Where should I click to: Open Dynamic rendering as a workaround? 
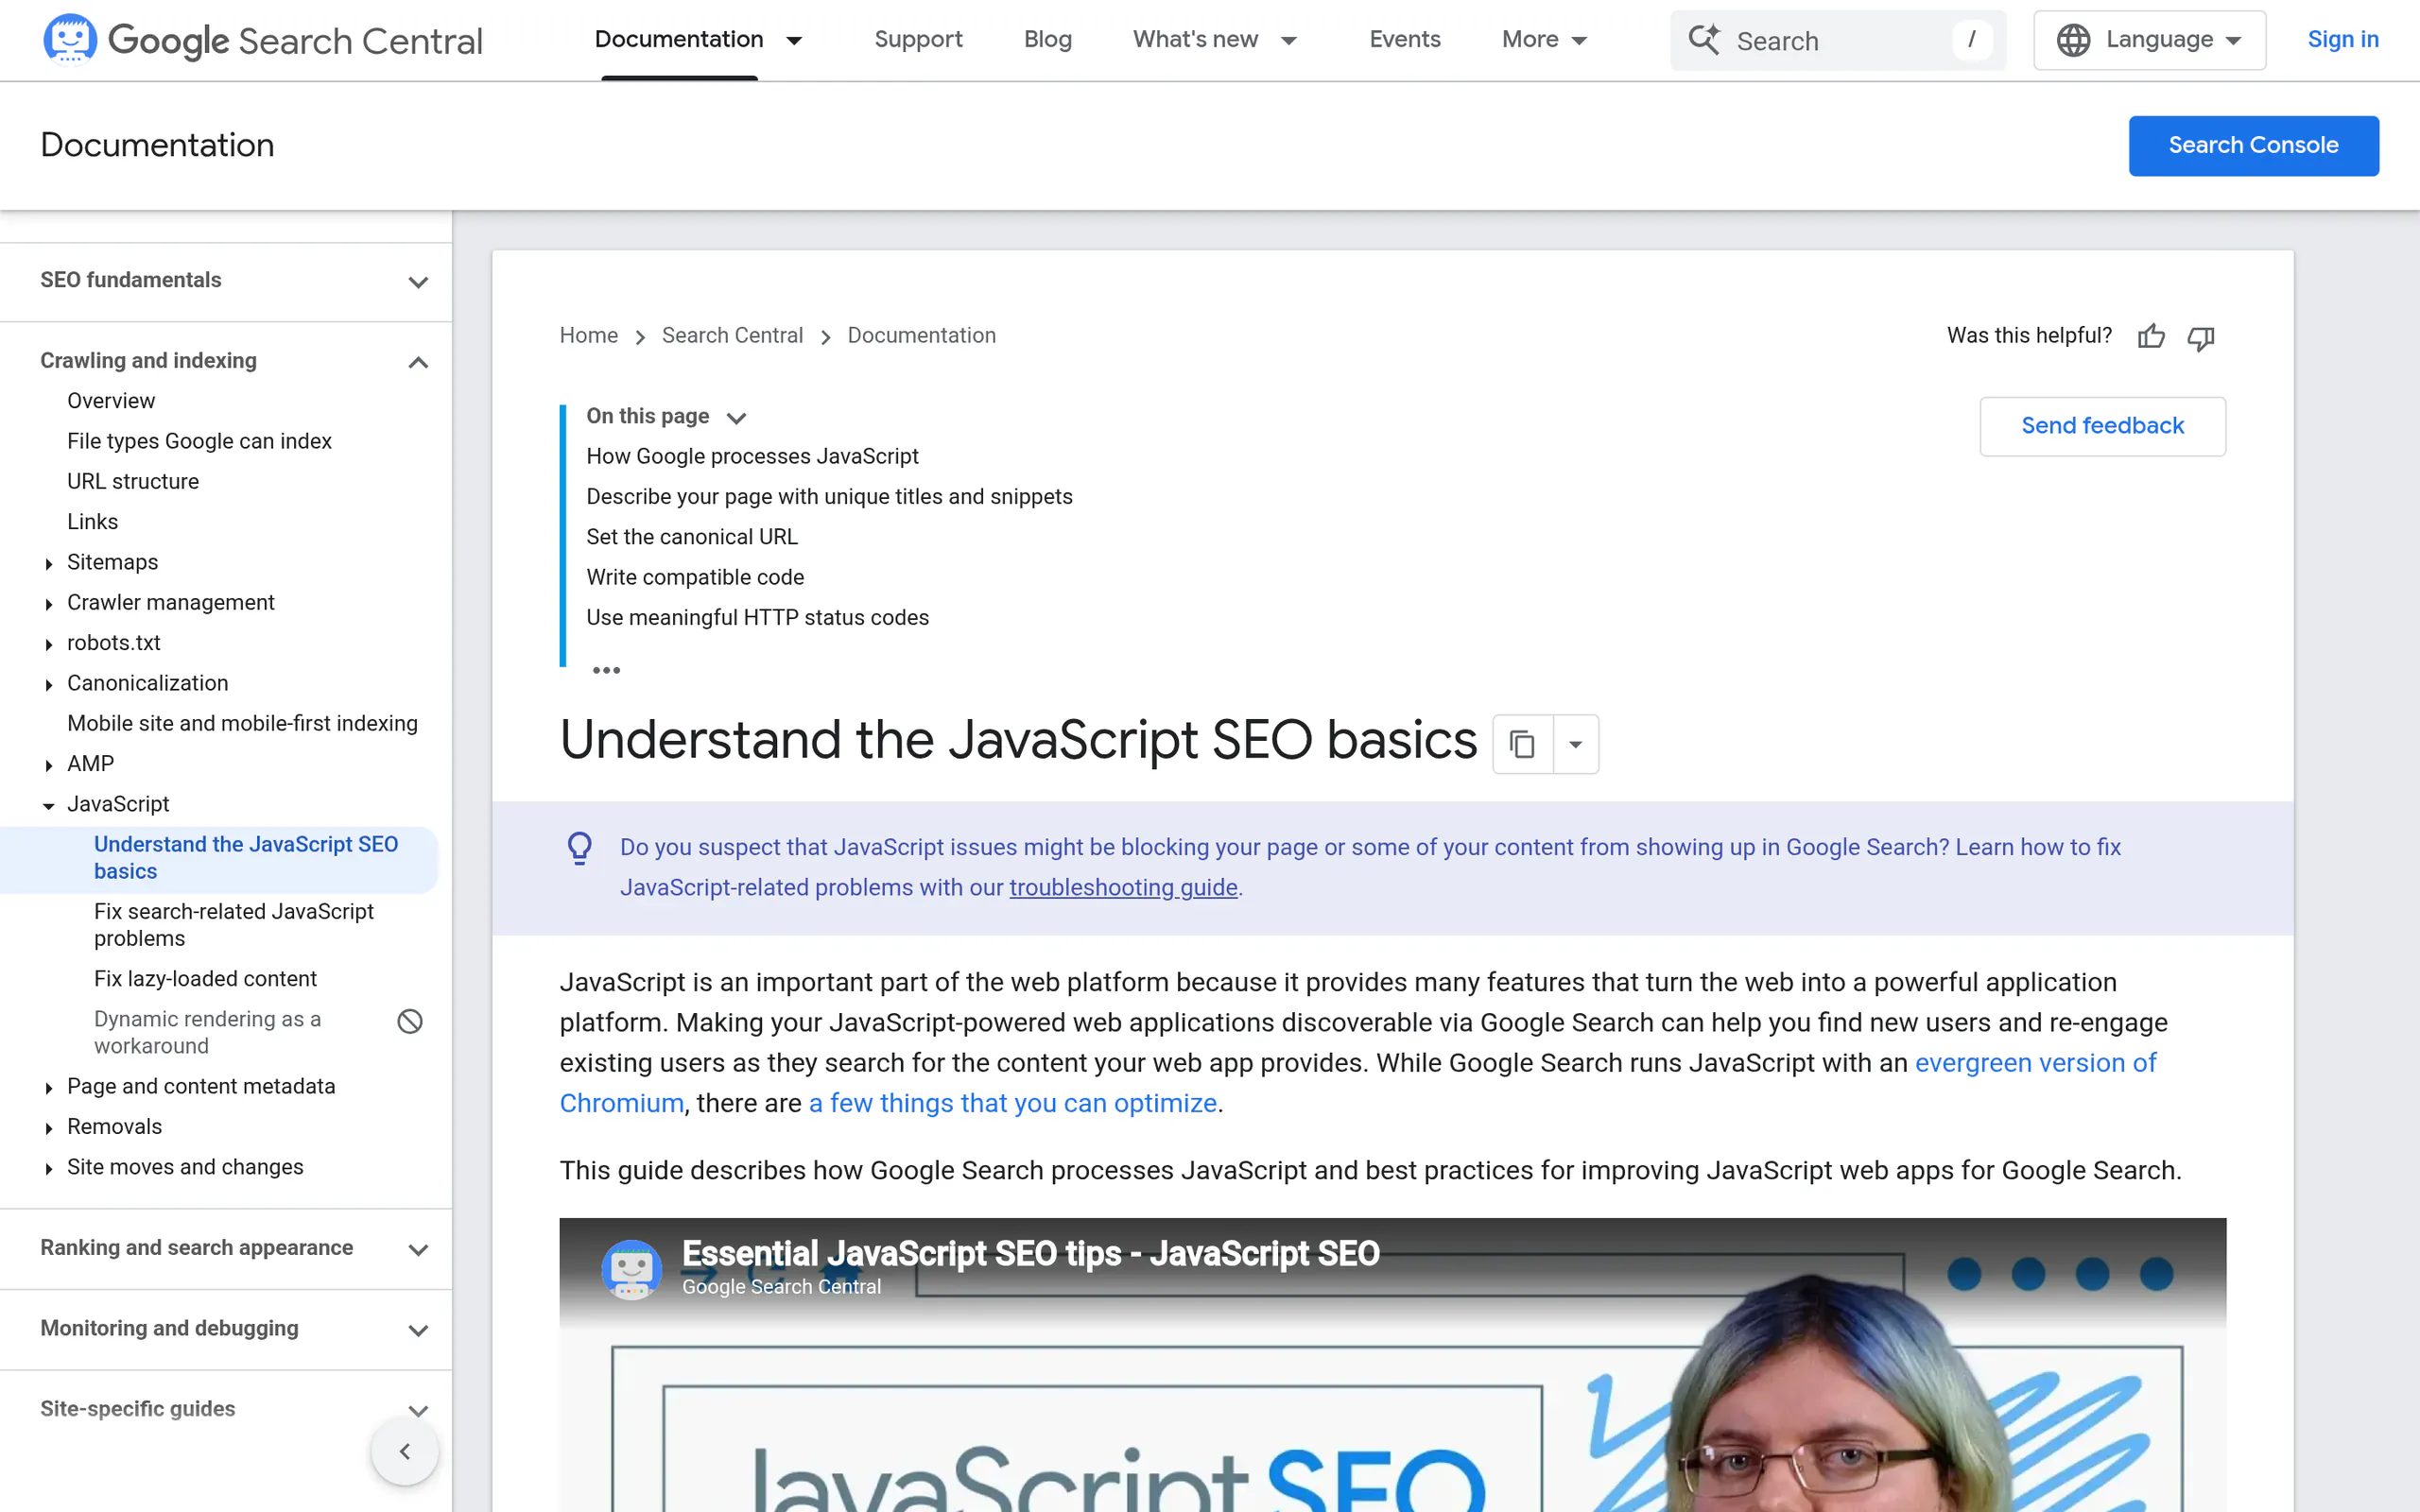(207, 1032)
